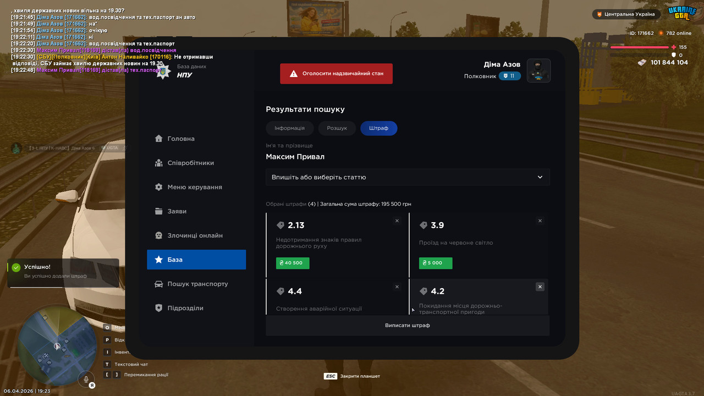
Task: Open the Заяви sidebar section
Action: [x=196, y=211]
